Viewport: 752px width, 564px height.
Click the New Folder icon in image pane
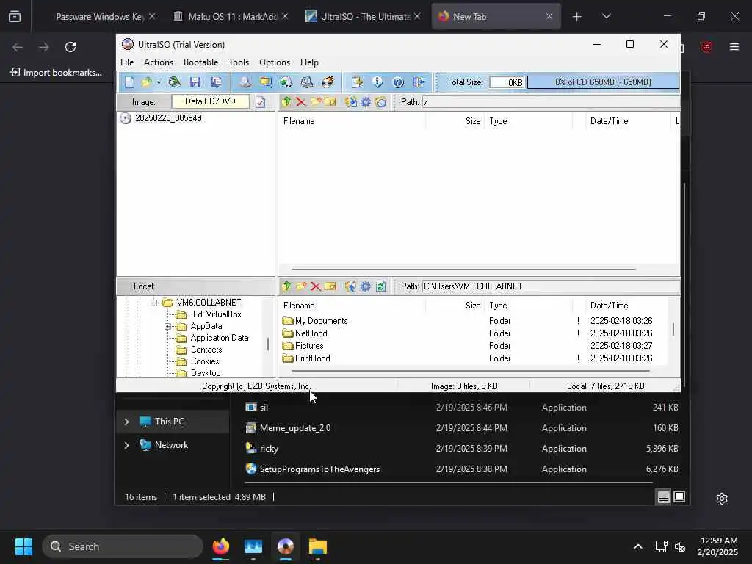(x=316, y=101)
